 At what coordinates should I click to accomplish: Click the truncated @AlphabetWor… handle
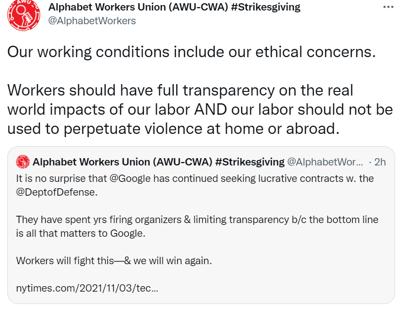click(325, 162)
